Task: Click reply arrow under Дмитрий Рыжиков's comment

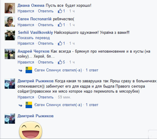Action: click(20, 105)
